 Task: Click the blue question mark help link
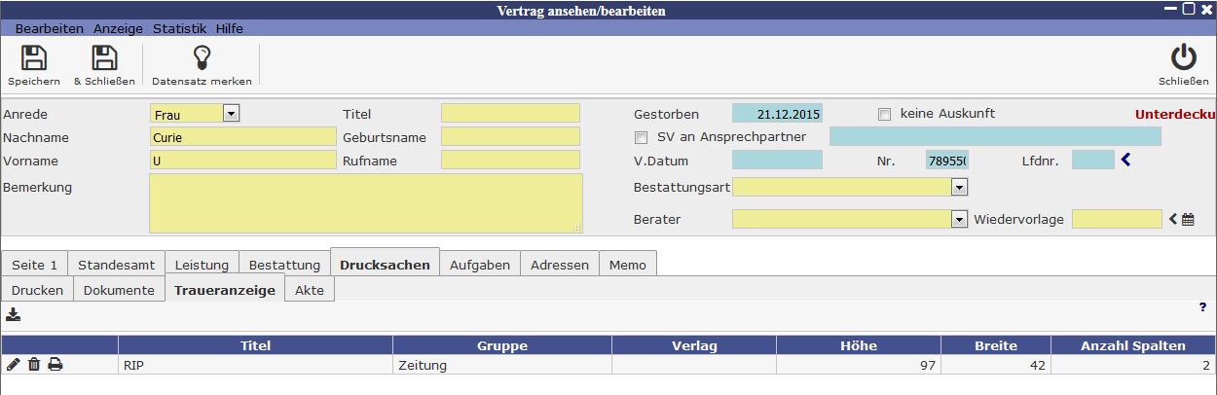1202,306
